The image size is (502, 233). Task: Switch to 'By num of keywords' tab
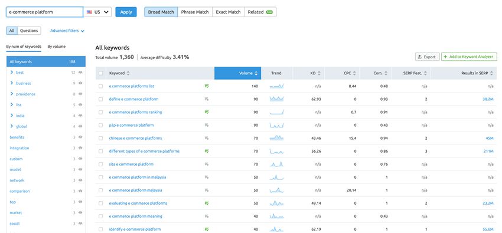point(24,47)
